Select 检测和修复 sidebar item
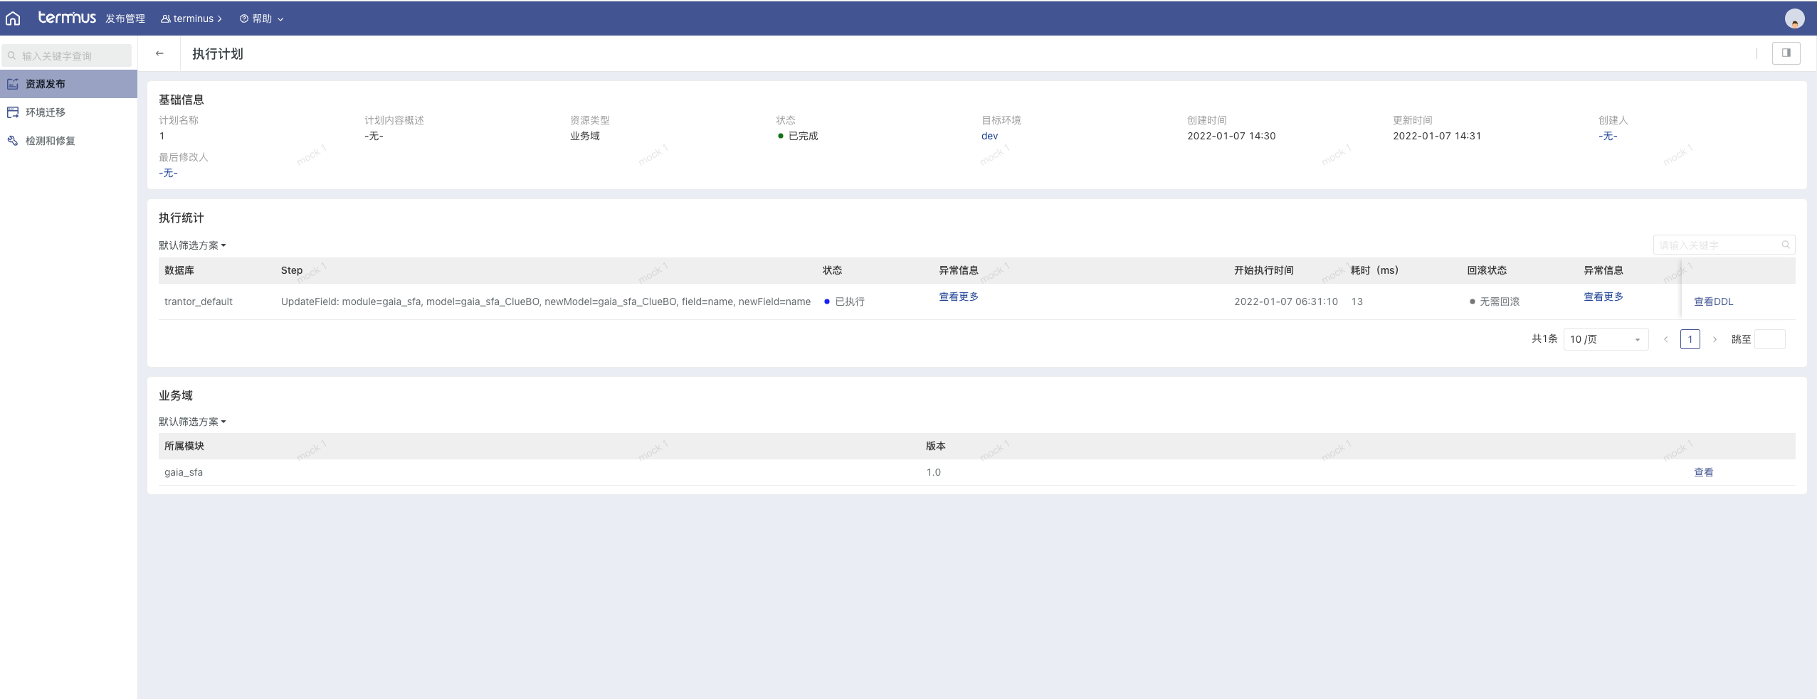Image resolution: width=1817 pixels, height=699 pixels. 50,141
